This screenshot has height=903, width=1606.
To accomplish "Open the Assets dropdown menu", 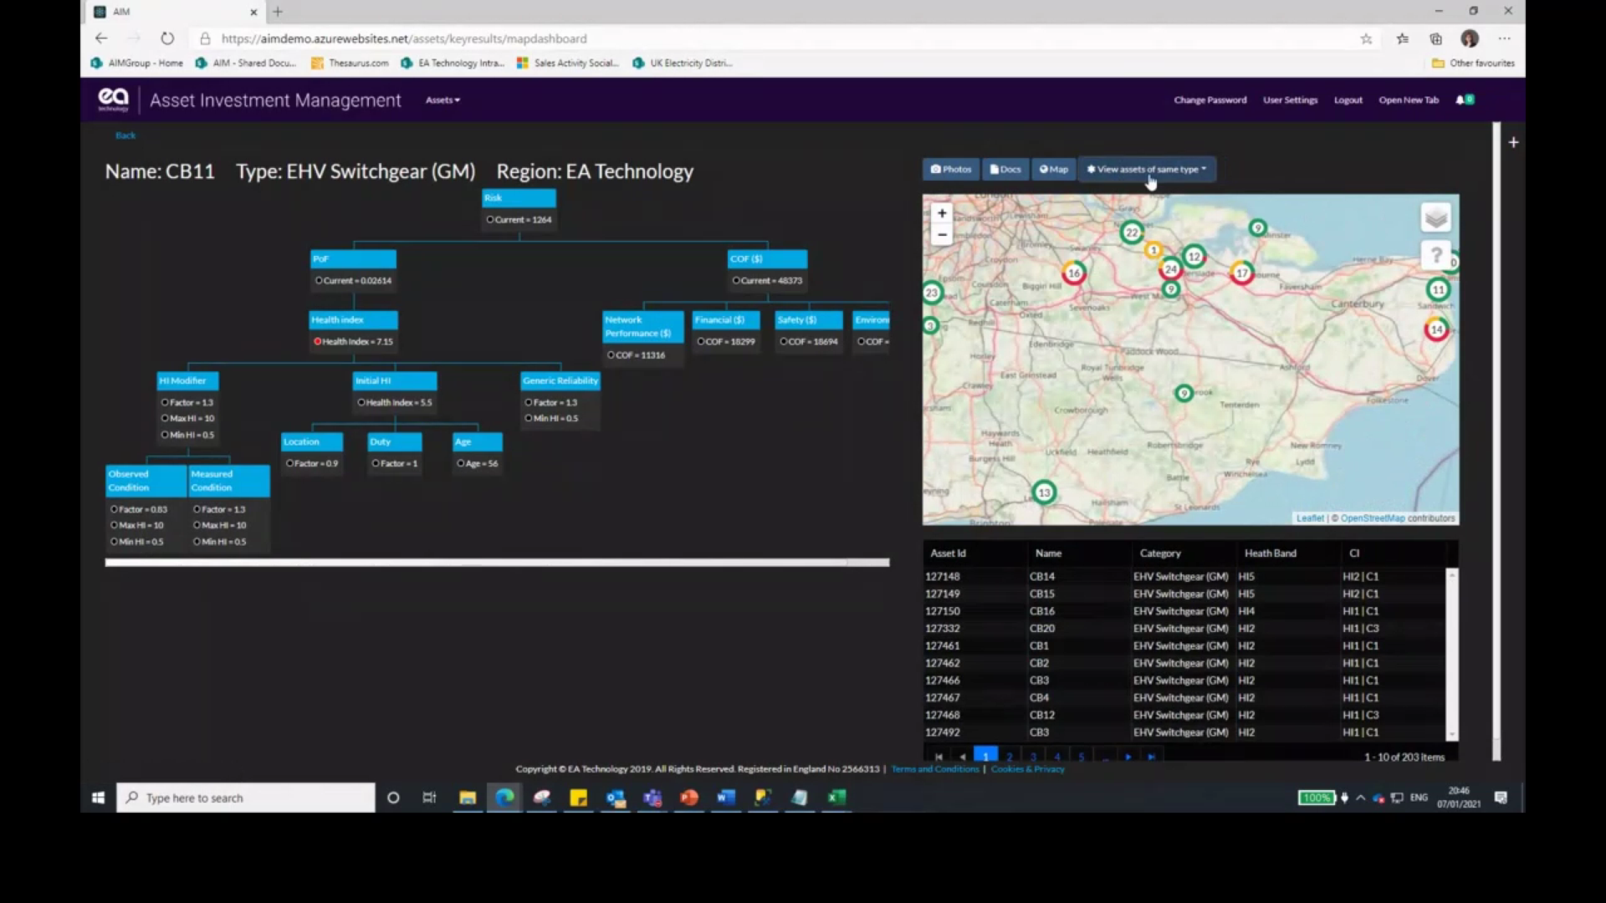I will point(442,100).
